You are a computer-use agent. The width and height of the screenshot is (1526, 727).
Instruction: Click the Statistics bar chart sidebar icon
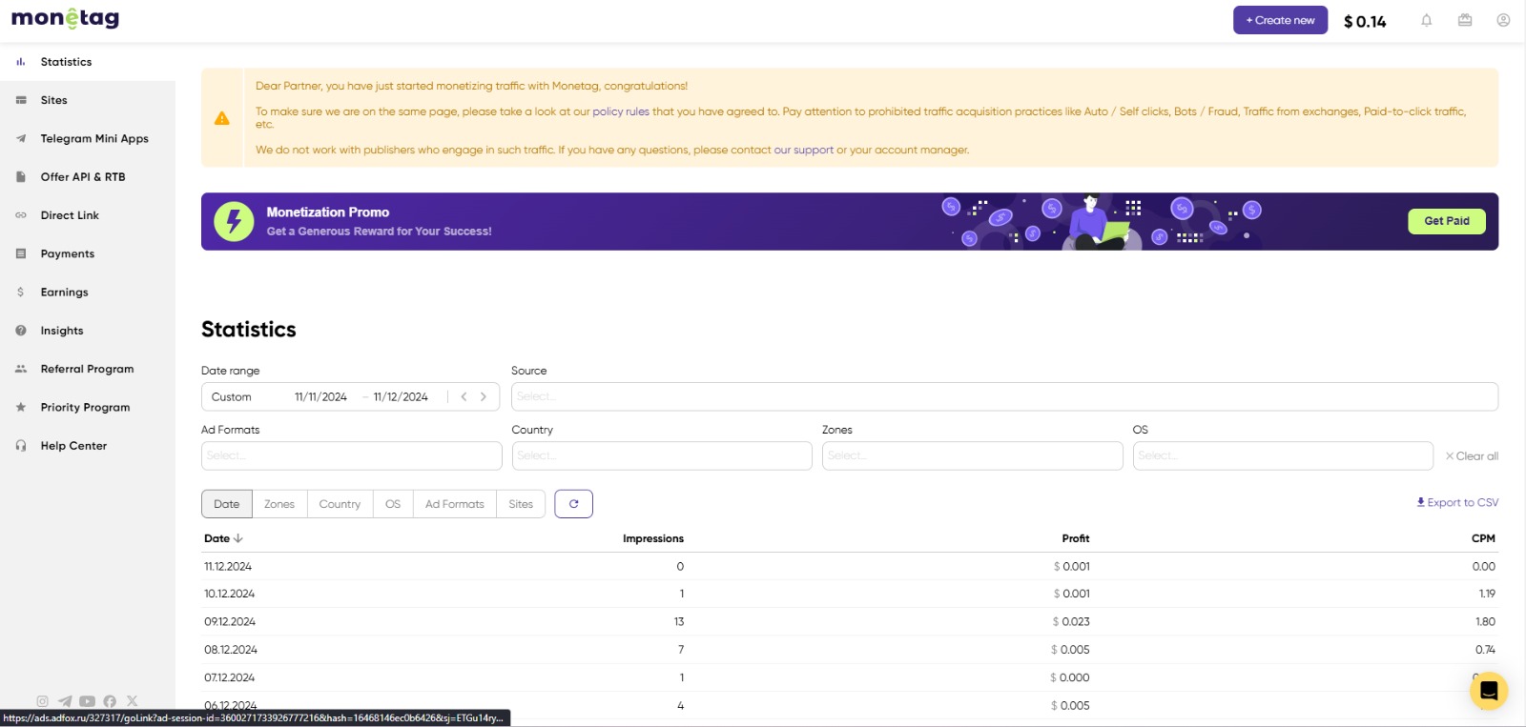(x=21, y=62)
